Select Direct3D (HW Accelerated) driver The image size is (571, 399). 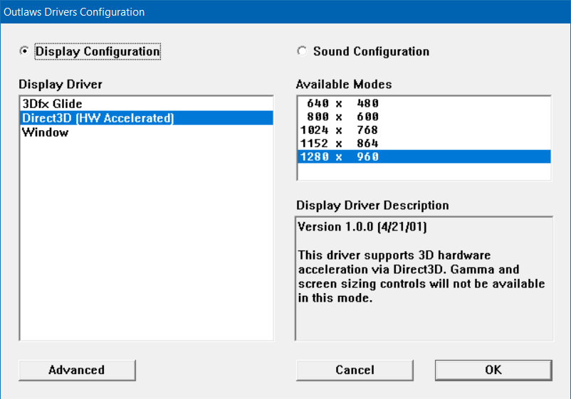point(98,118)
